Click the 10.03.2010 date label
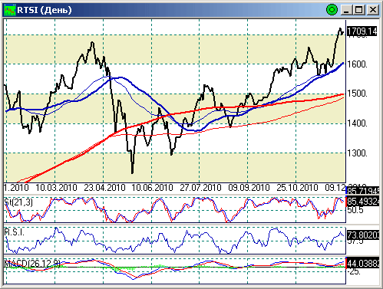This screenshot has width=383, height=289. point(56,188)
